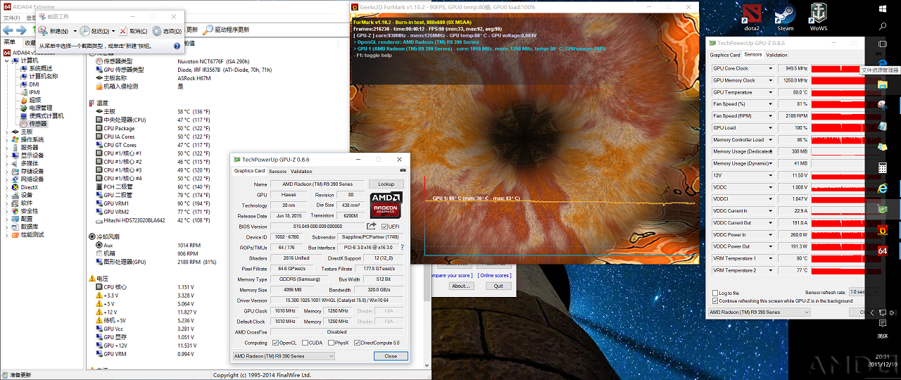This screenshot has width=901, height=380.
Task: Click the Delay clock icon in Snipping Tool
Action: [x=84, y=31]
